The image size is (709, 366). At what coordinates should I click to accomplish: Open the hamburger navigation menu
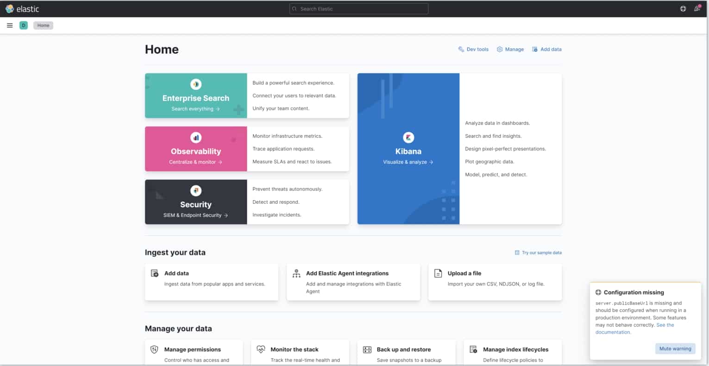pyautogui.click(x=10, y=25)
